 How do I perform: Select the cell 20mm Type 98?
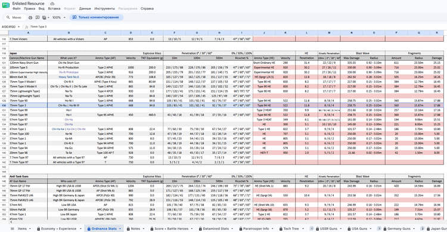[x=28, y=153]
